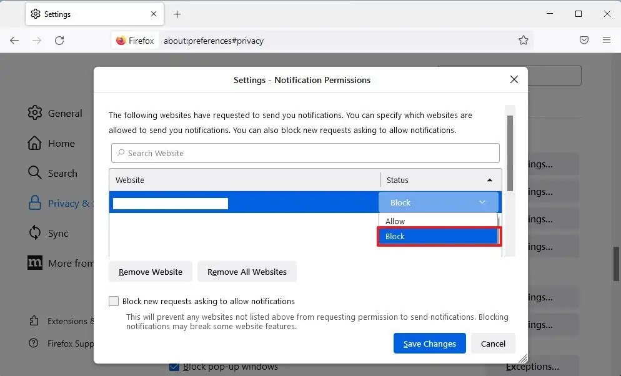The image size is (621, 376).
Task: Cancel the notification permissions dialog
Action: (493, 344)
